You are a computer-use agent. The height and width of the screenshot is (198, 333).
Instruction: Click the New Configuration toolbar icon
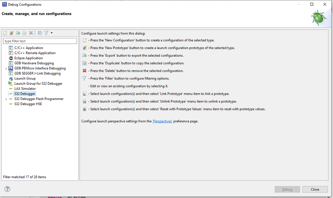pos(5,33)
